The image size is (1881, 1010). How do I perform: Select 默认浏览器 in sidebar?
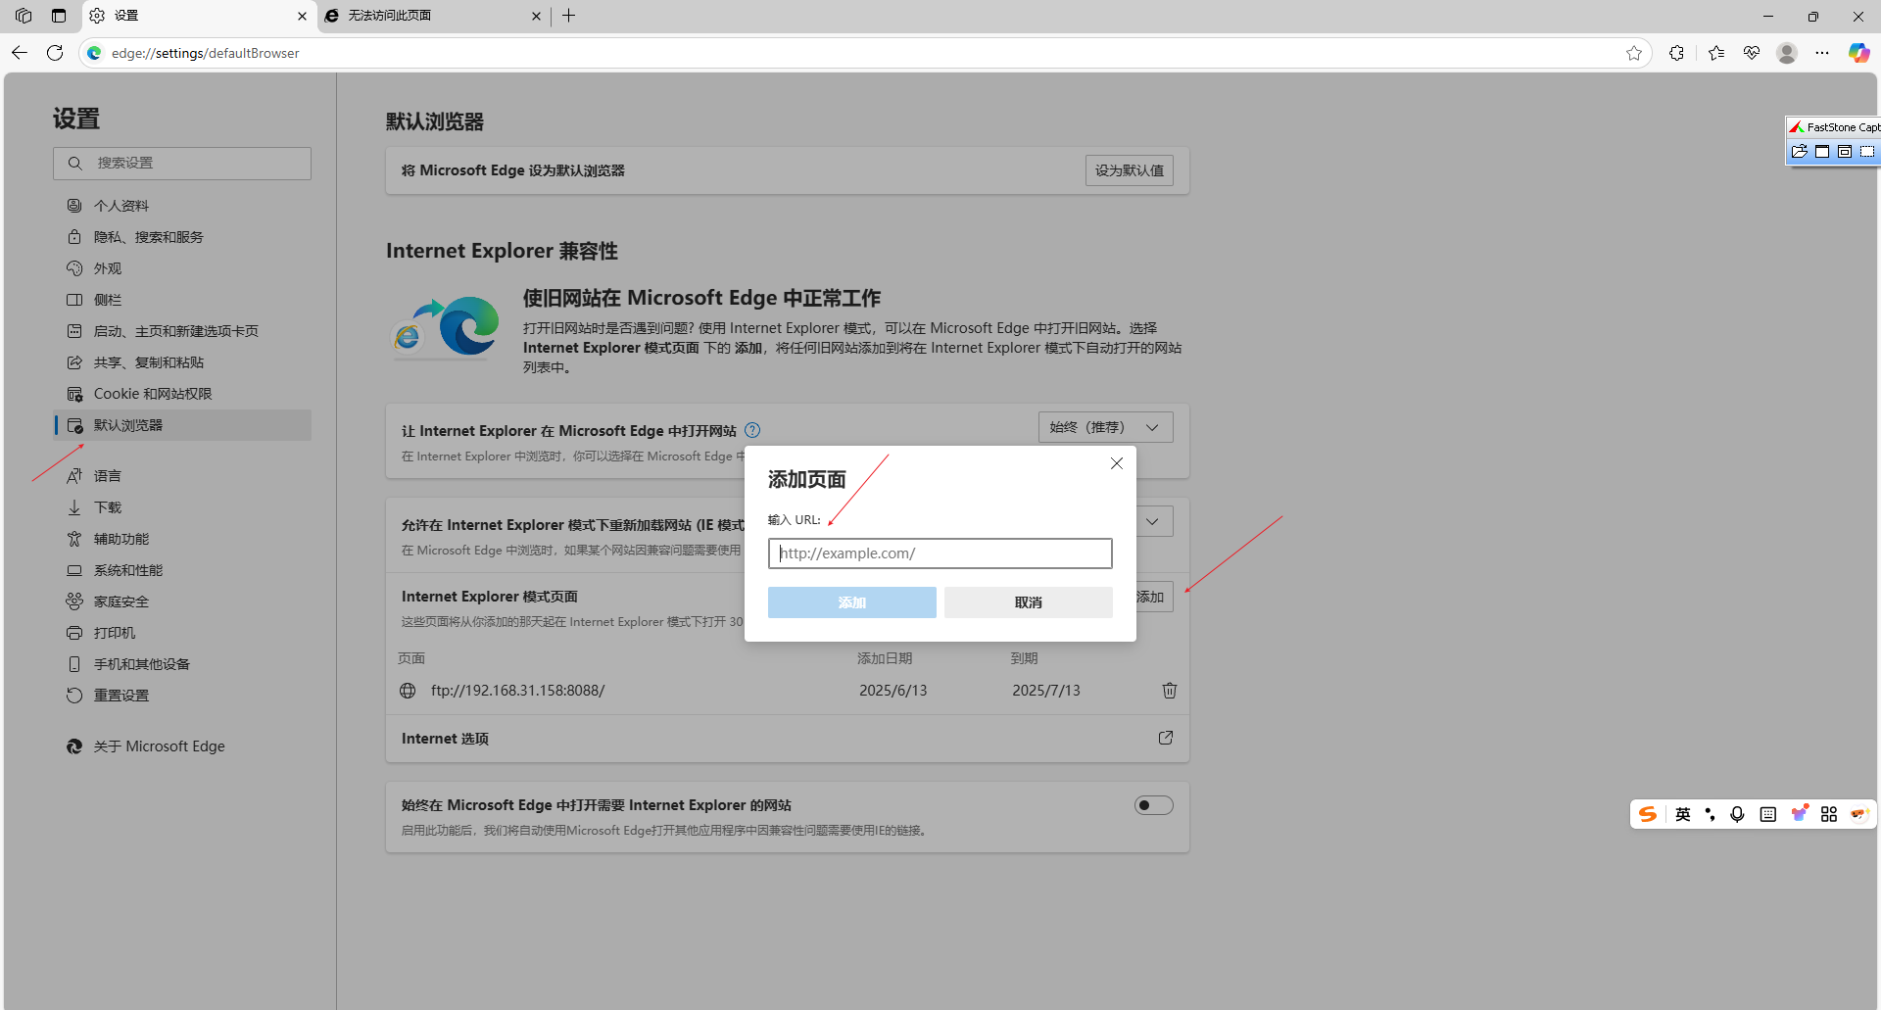[x=182, y=425]
